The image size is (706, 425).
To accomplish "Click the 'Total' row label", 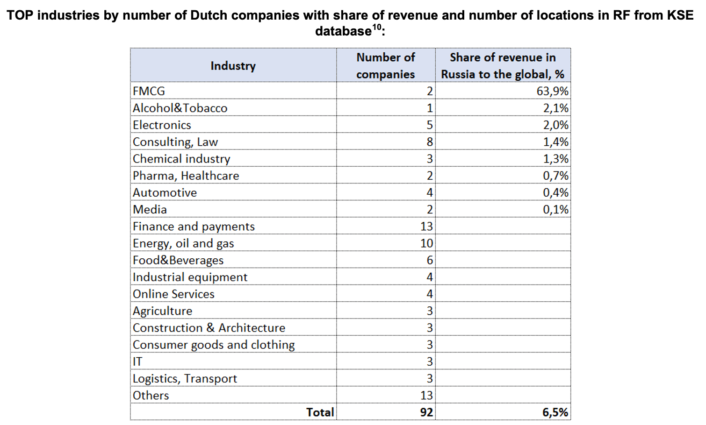I will pos(320,412).
